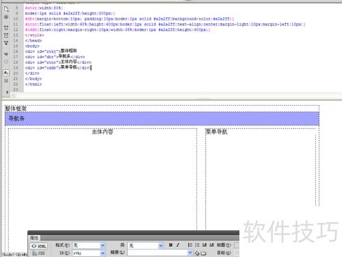Click code line 18 with id="ztnr"
The width and height of the screenshot is (342, 257).
pos(58,62)
